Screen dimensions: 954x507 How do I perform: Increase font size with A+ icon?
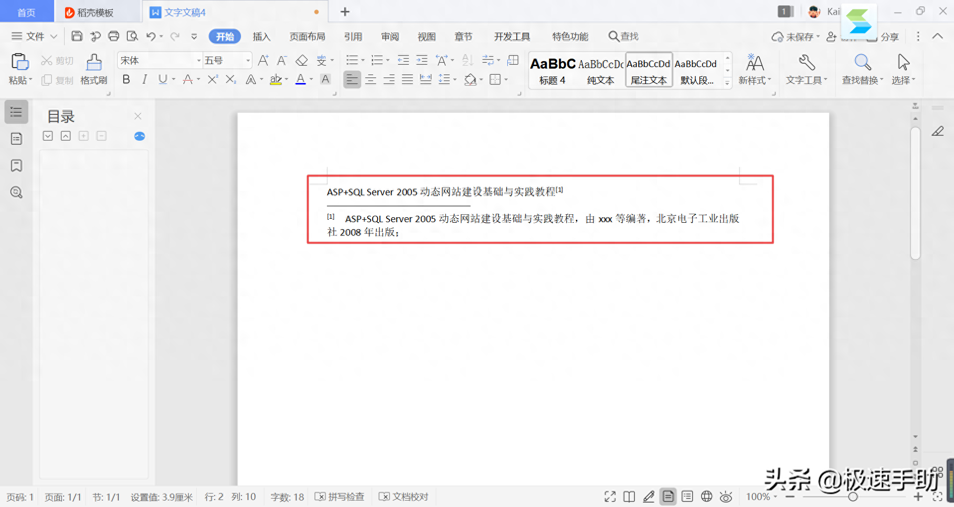pyautogui.click(x=263, y=61)
